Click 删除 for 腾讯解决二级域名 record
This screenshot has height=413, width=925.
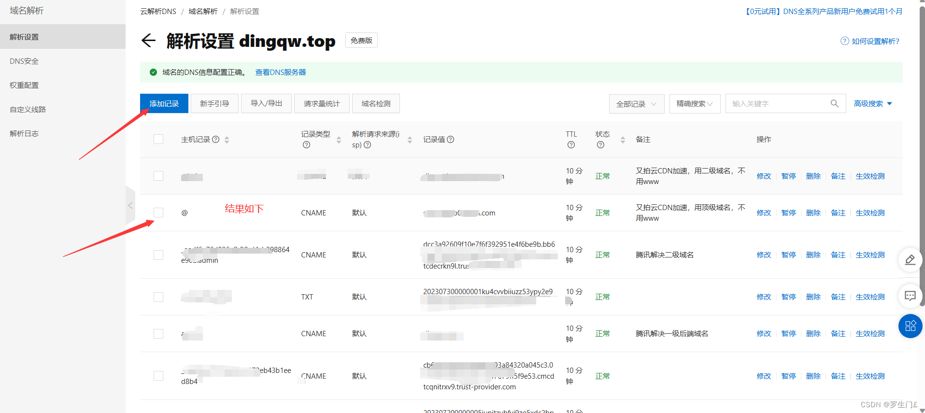click(813, 255)
